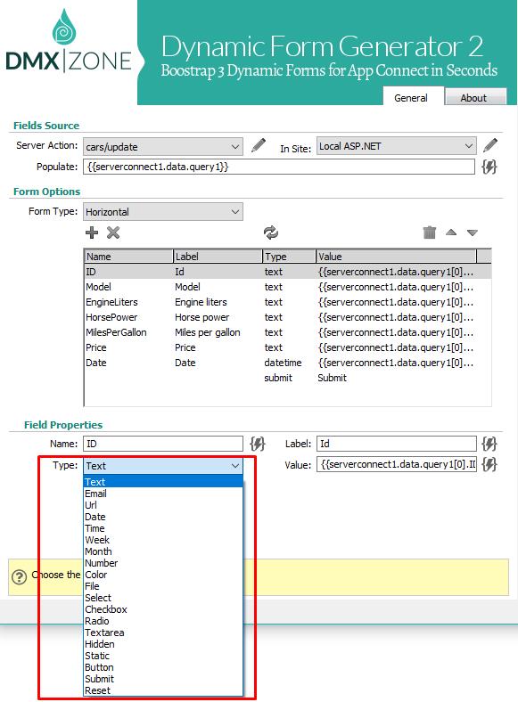Choose Time in the Type list
The width and height of the screenshot is (518, 702).
[163, 528]
